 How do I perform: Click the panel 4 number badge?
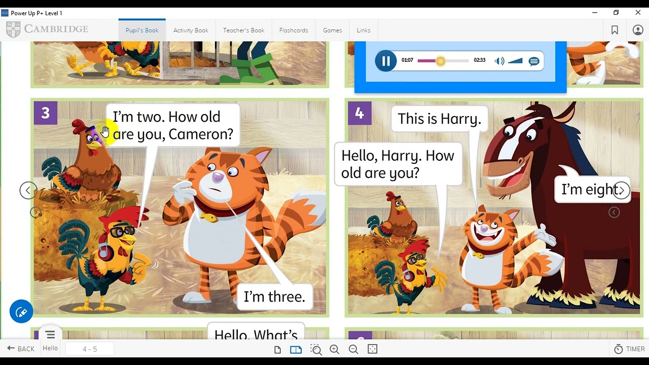pos(359,113)
